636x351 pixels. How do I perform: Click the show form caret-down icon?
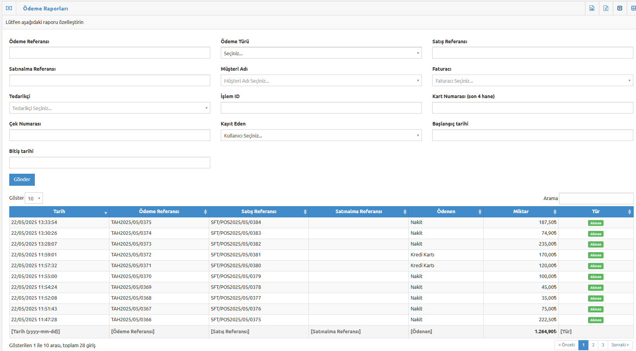click(x=620, y=8)
